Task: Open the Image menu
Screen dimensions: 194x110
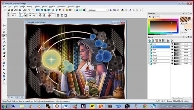Action: click(x=22, y=7)
